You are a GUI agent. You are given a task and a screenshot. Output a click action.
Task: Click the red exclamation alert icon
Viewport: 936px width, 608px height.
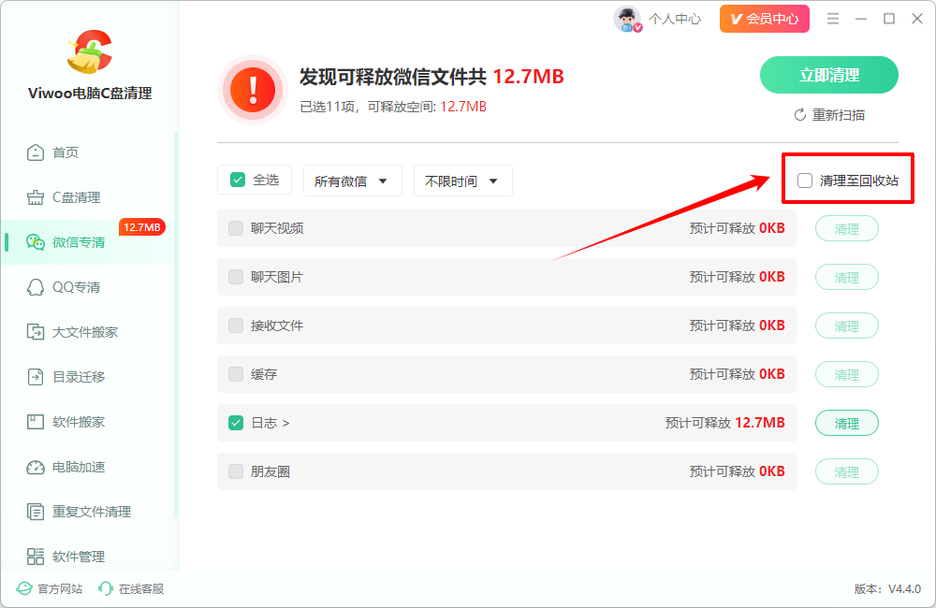(x=253, y=90)
